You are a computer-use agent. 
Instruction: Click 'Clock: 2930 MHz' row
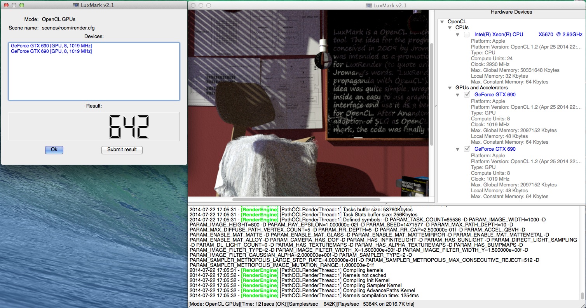(490, 64)
